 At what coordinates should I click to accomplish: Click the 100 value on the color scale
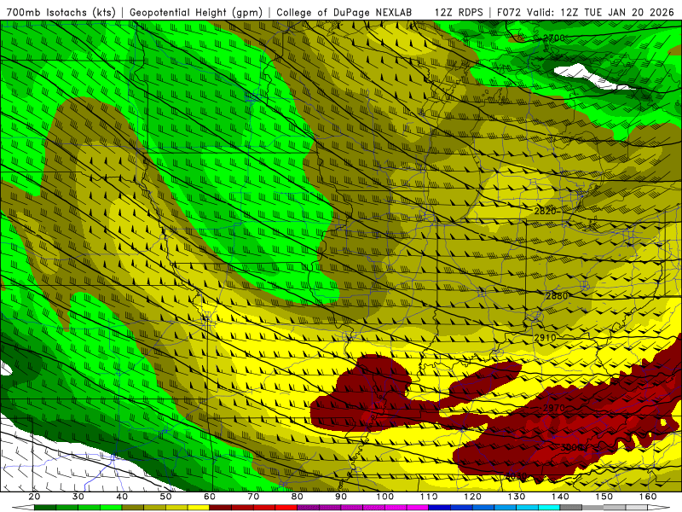pos(385,497)
